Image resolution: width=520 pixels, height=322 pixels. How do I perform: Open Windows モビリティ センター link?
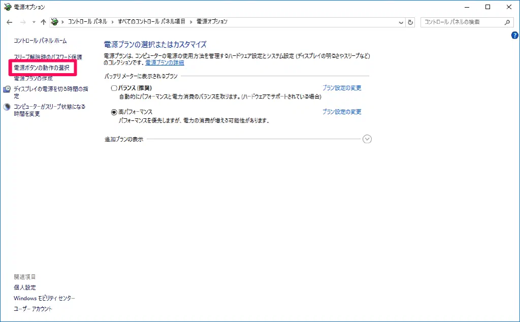point(44,298)
